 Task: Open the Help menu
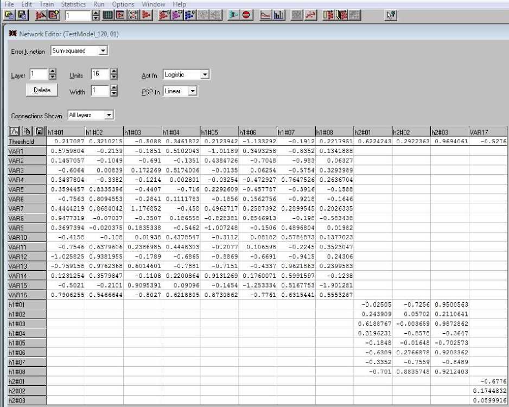click(x=179, y=4)
